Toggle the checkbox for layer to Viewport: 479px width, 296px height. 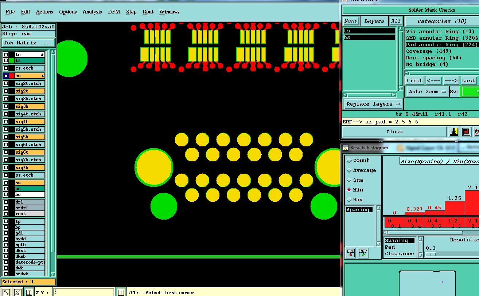tap(6, 55)
